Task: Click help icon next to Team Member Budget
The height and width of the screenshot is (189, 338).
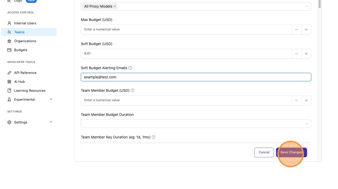Action: coord(133,90)
